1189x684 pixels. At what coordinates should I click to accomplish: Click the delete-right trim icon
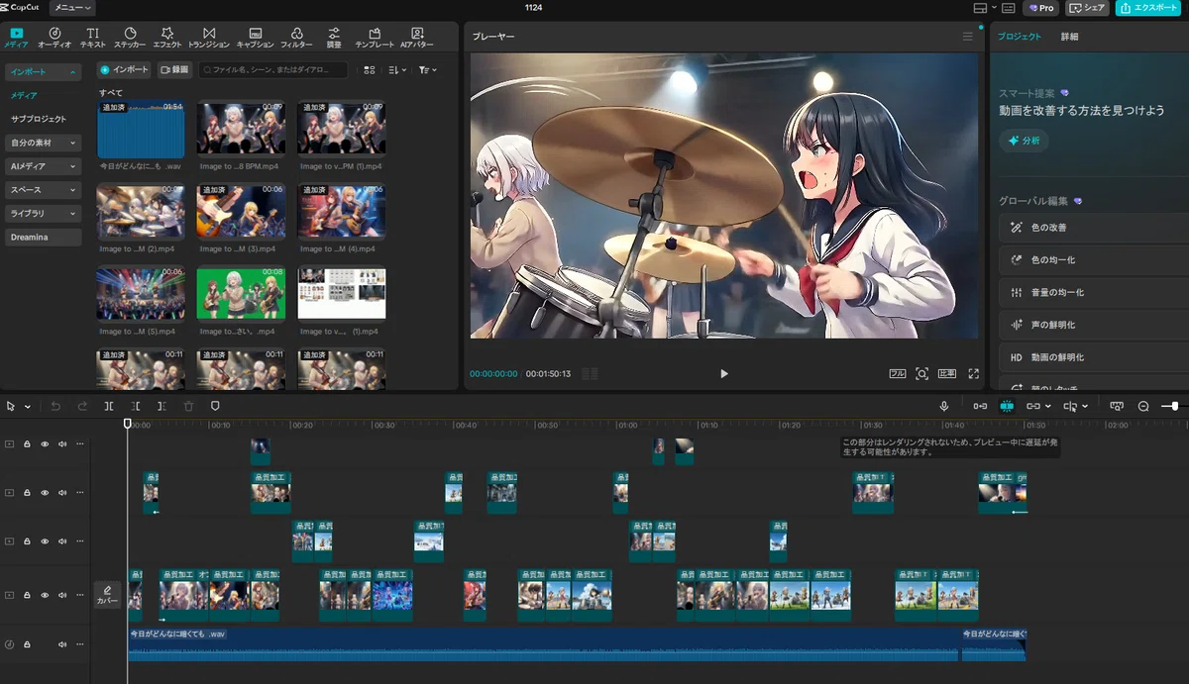tap(162, 406)
